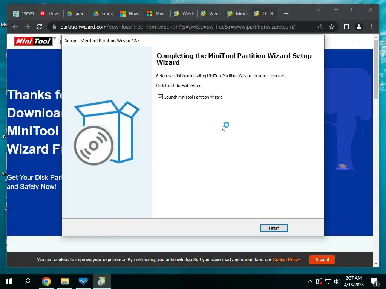Open network status tray icon
This screenshot has width=386, height=289.
tap(328, 281)
